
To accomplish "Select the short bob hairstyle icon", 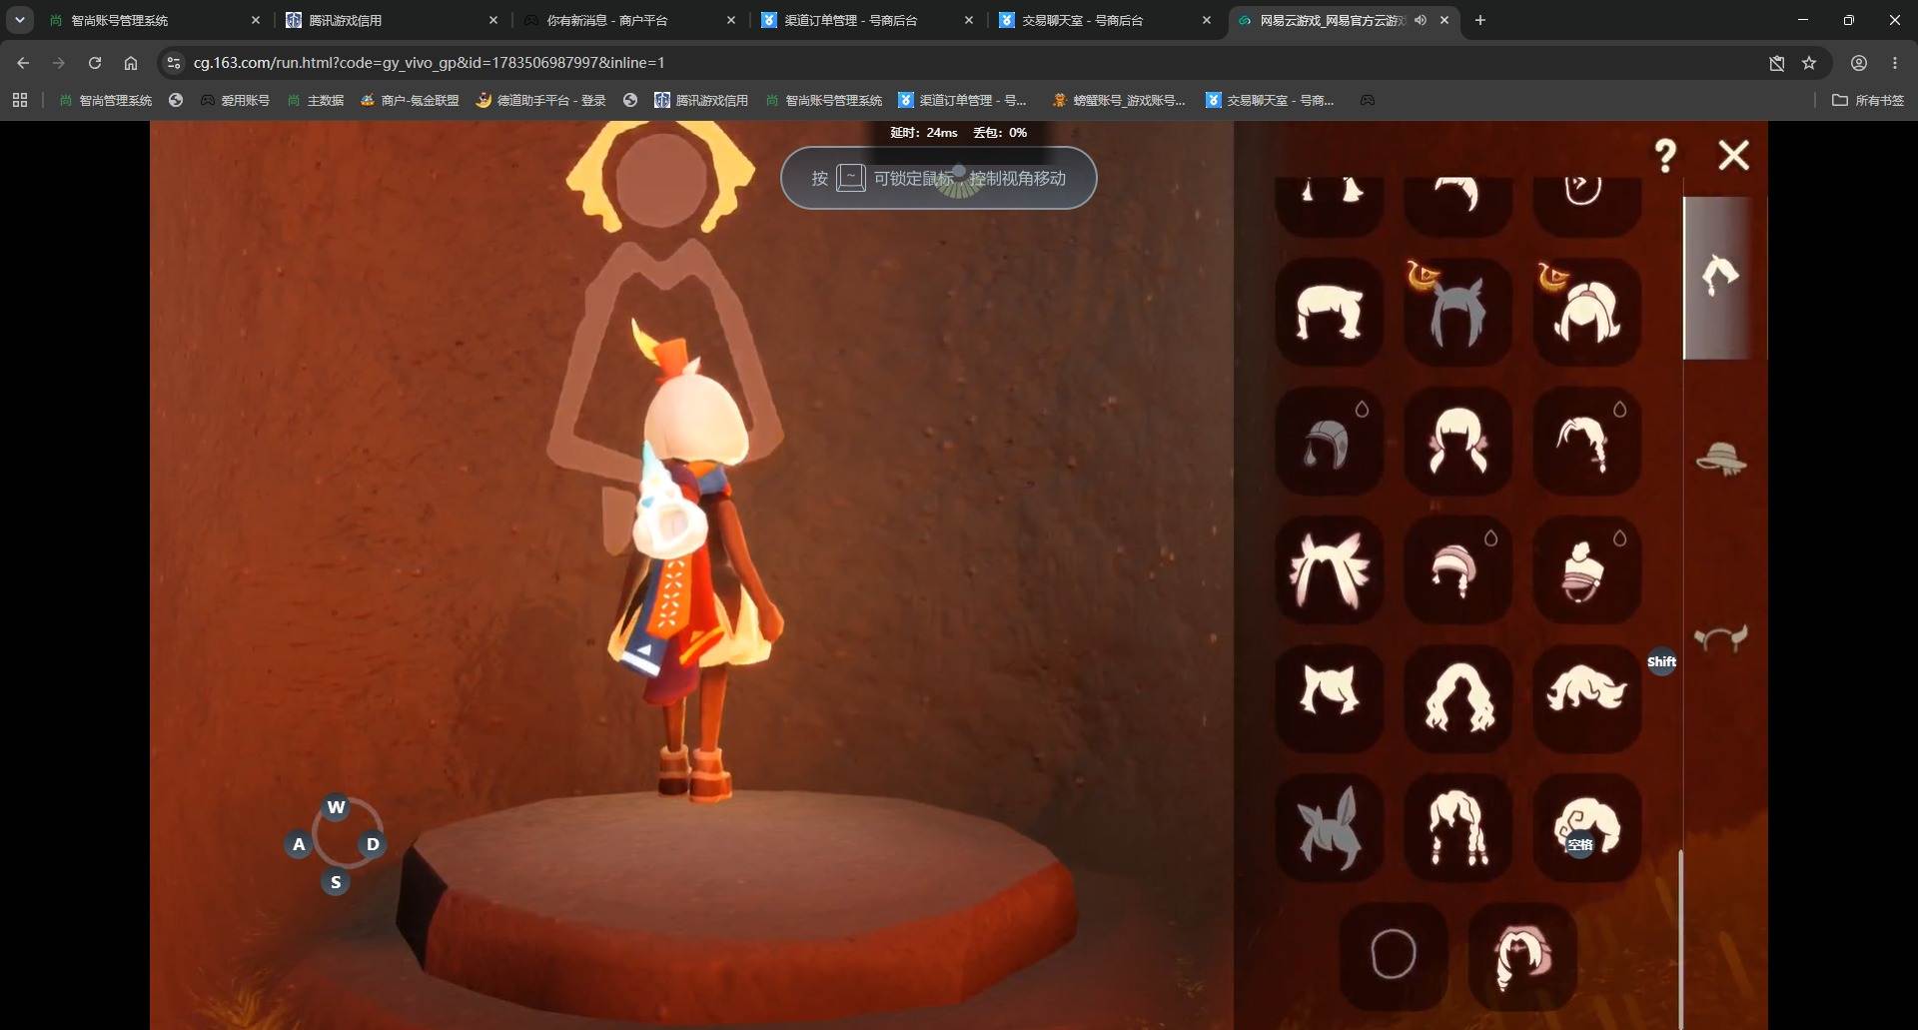I will pyautogui.click(x=1330, y=312).
